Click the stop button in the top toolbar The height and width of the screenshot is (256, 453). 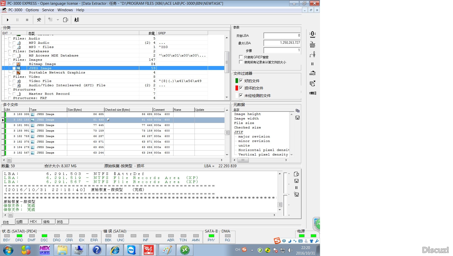pos(27,20)
